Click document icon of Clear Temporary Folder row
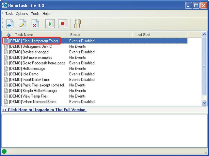The height and width of the screenshot is (156, 209). pos(6,41)
